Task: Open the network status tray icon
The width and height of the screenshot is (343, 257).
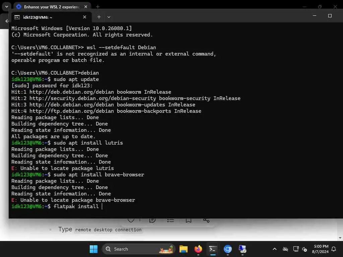Action: click(296, 249)
